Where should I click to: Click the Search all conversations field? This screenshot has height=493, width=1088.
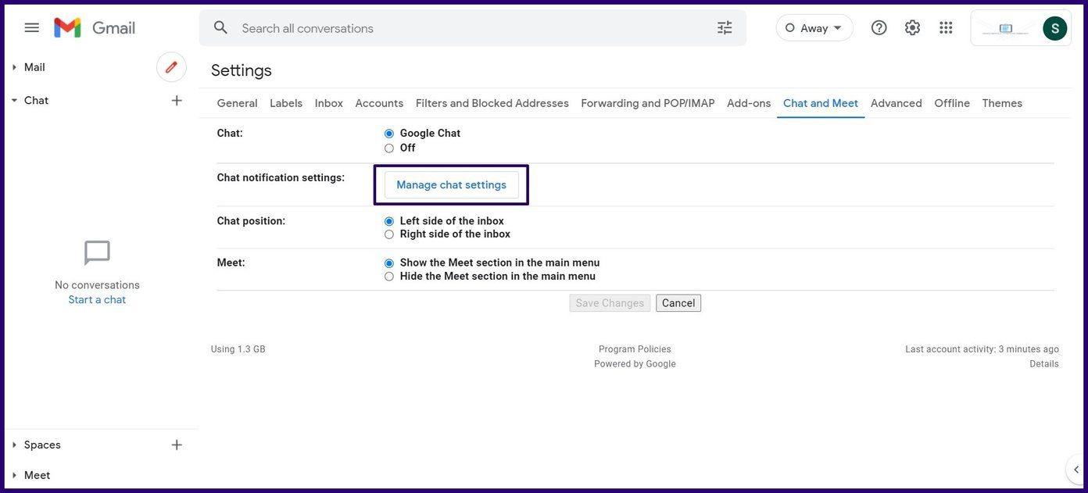pyautogui.click(x=473, y=28)
